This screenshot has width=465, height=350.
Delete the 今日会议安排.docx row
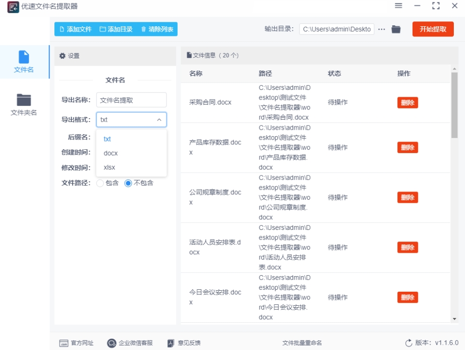pos(407,297)
